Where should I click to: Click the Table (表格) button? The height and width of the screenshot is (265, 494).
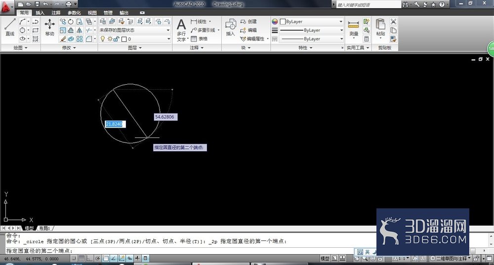pos(199,39)
